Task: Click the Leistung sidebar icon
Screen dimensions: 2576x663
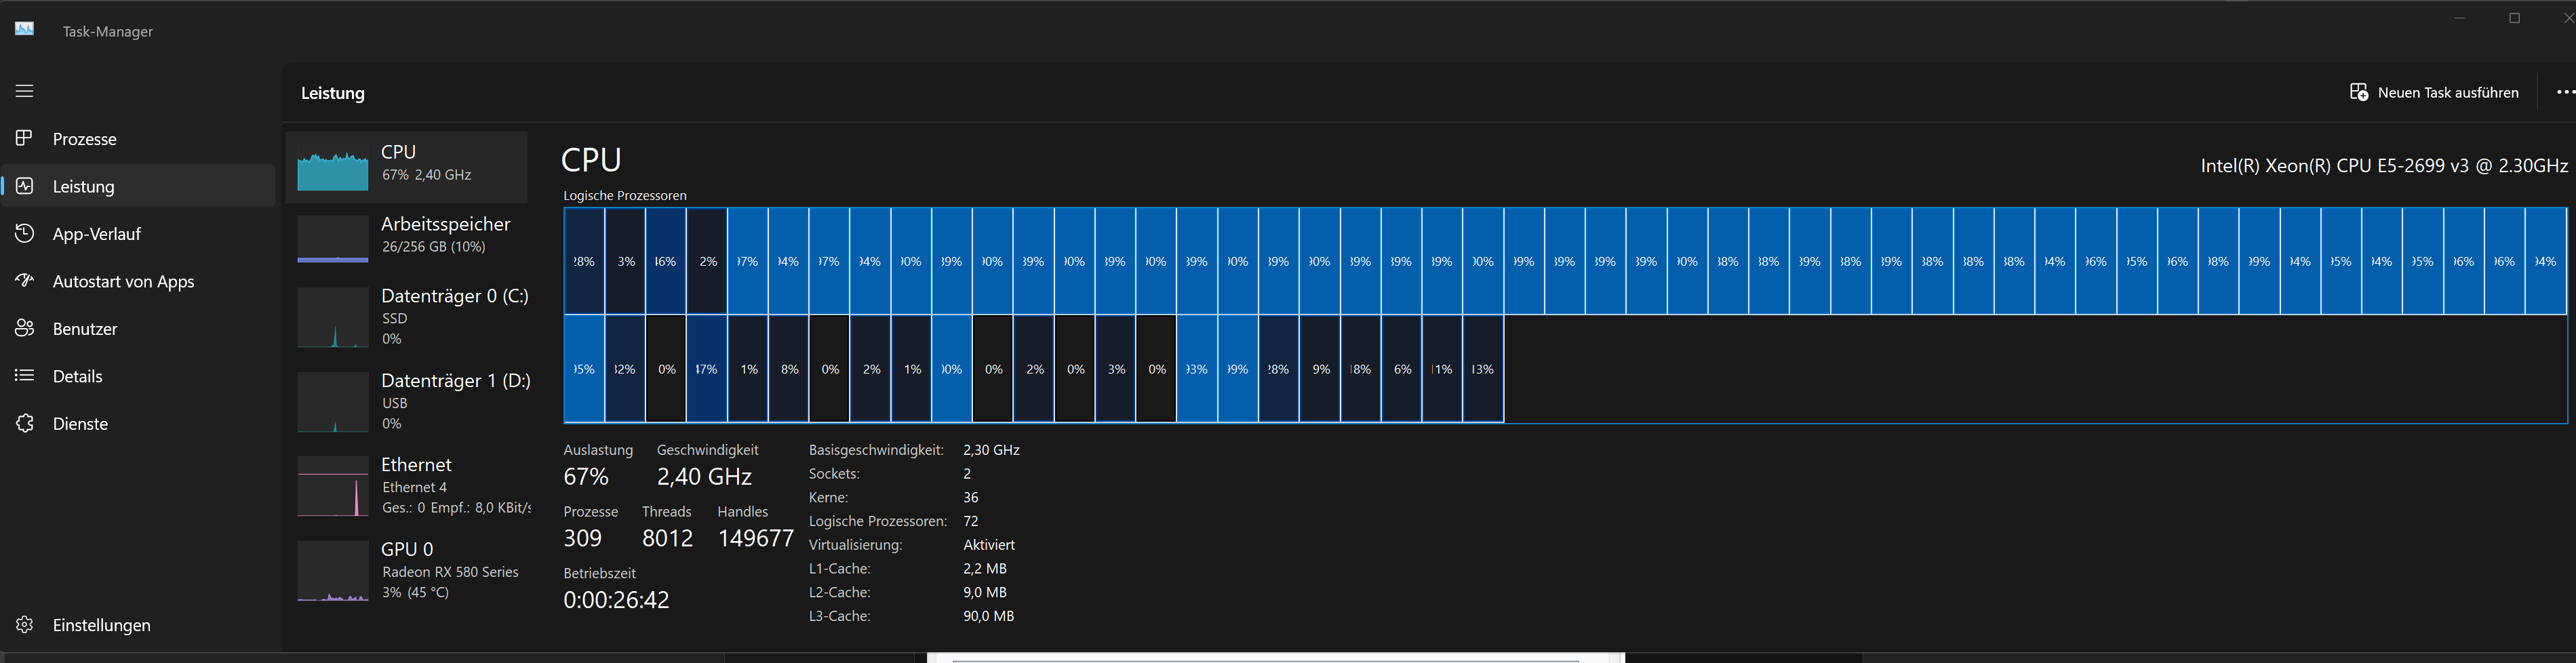Action: [25, 186]
